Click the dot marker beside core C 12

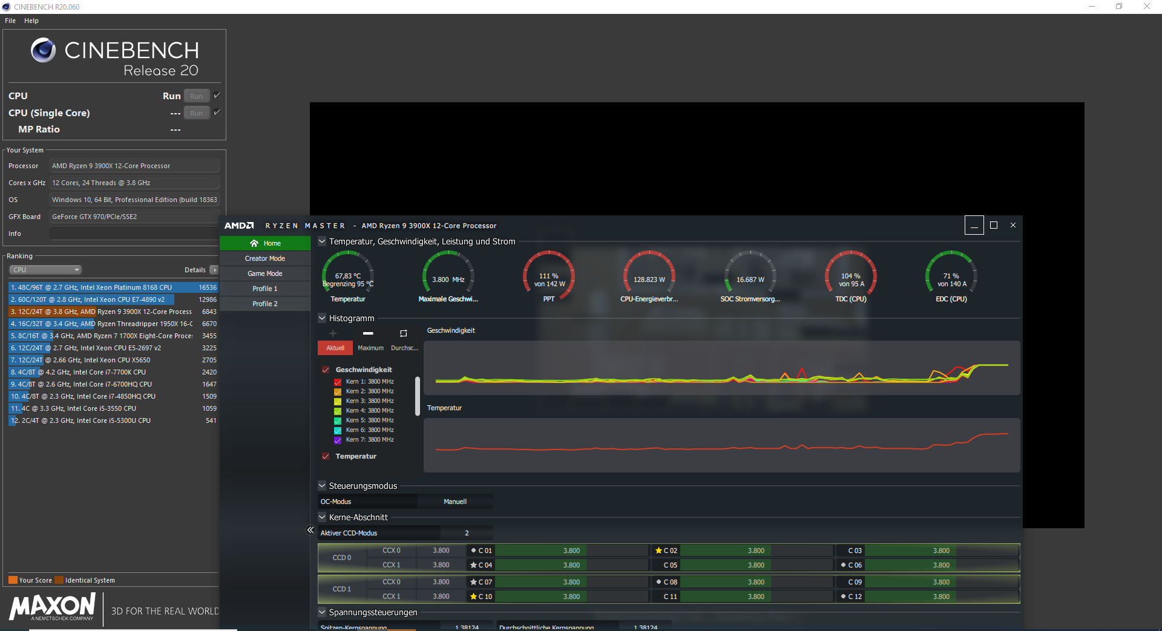pos(843,597)
